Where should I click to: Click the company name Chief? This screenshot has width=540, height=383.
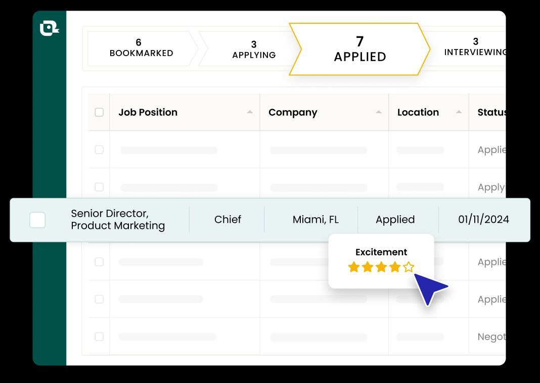click(228, 220)
